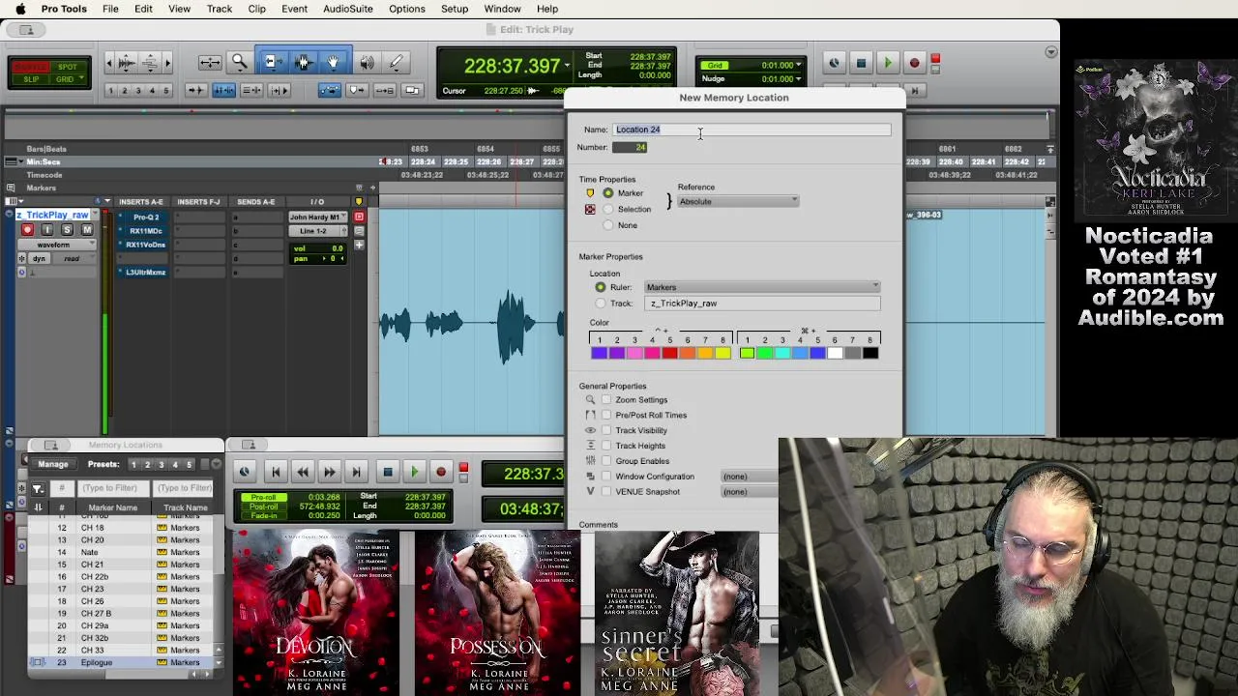Click Return to Zero in Transport window
This screenshot has height=696, width=1238.
click(275, 473)
